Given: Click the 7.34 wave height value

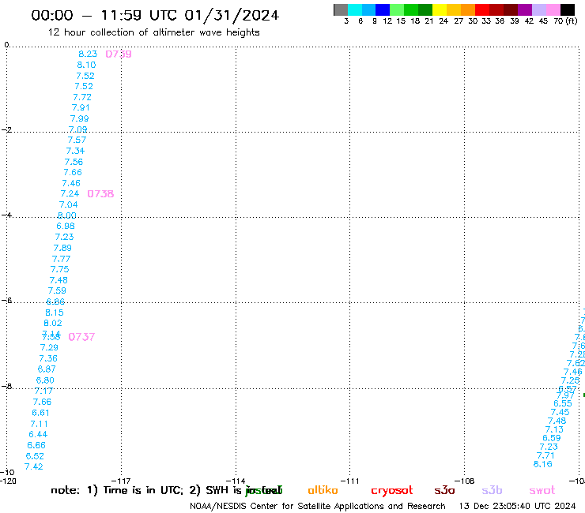Looking at the screenshot, I should click(x=75, y=151).
